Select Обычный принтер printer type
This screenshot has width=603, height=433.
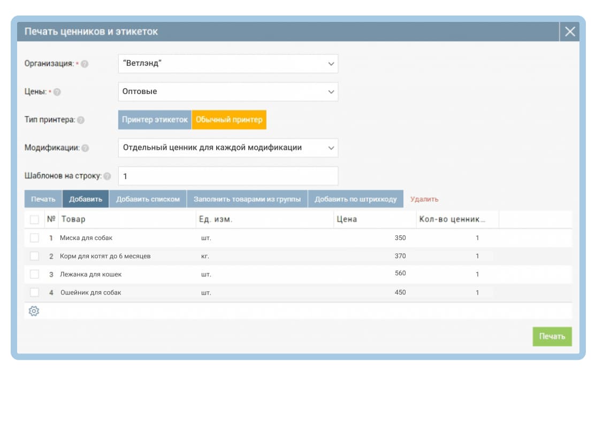(x=229, y=120)
